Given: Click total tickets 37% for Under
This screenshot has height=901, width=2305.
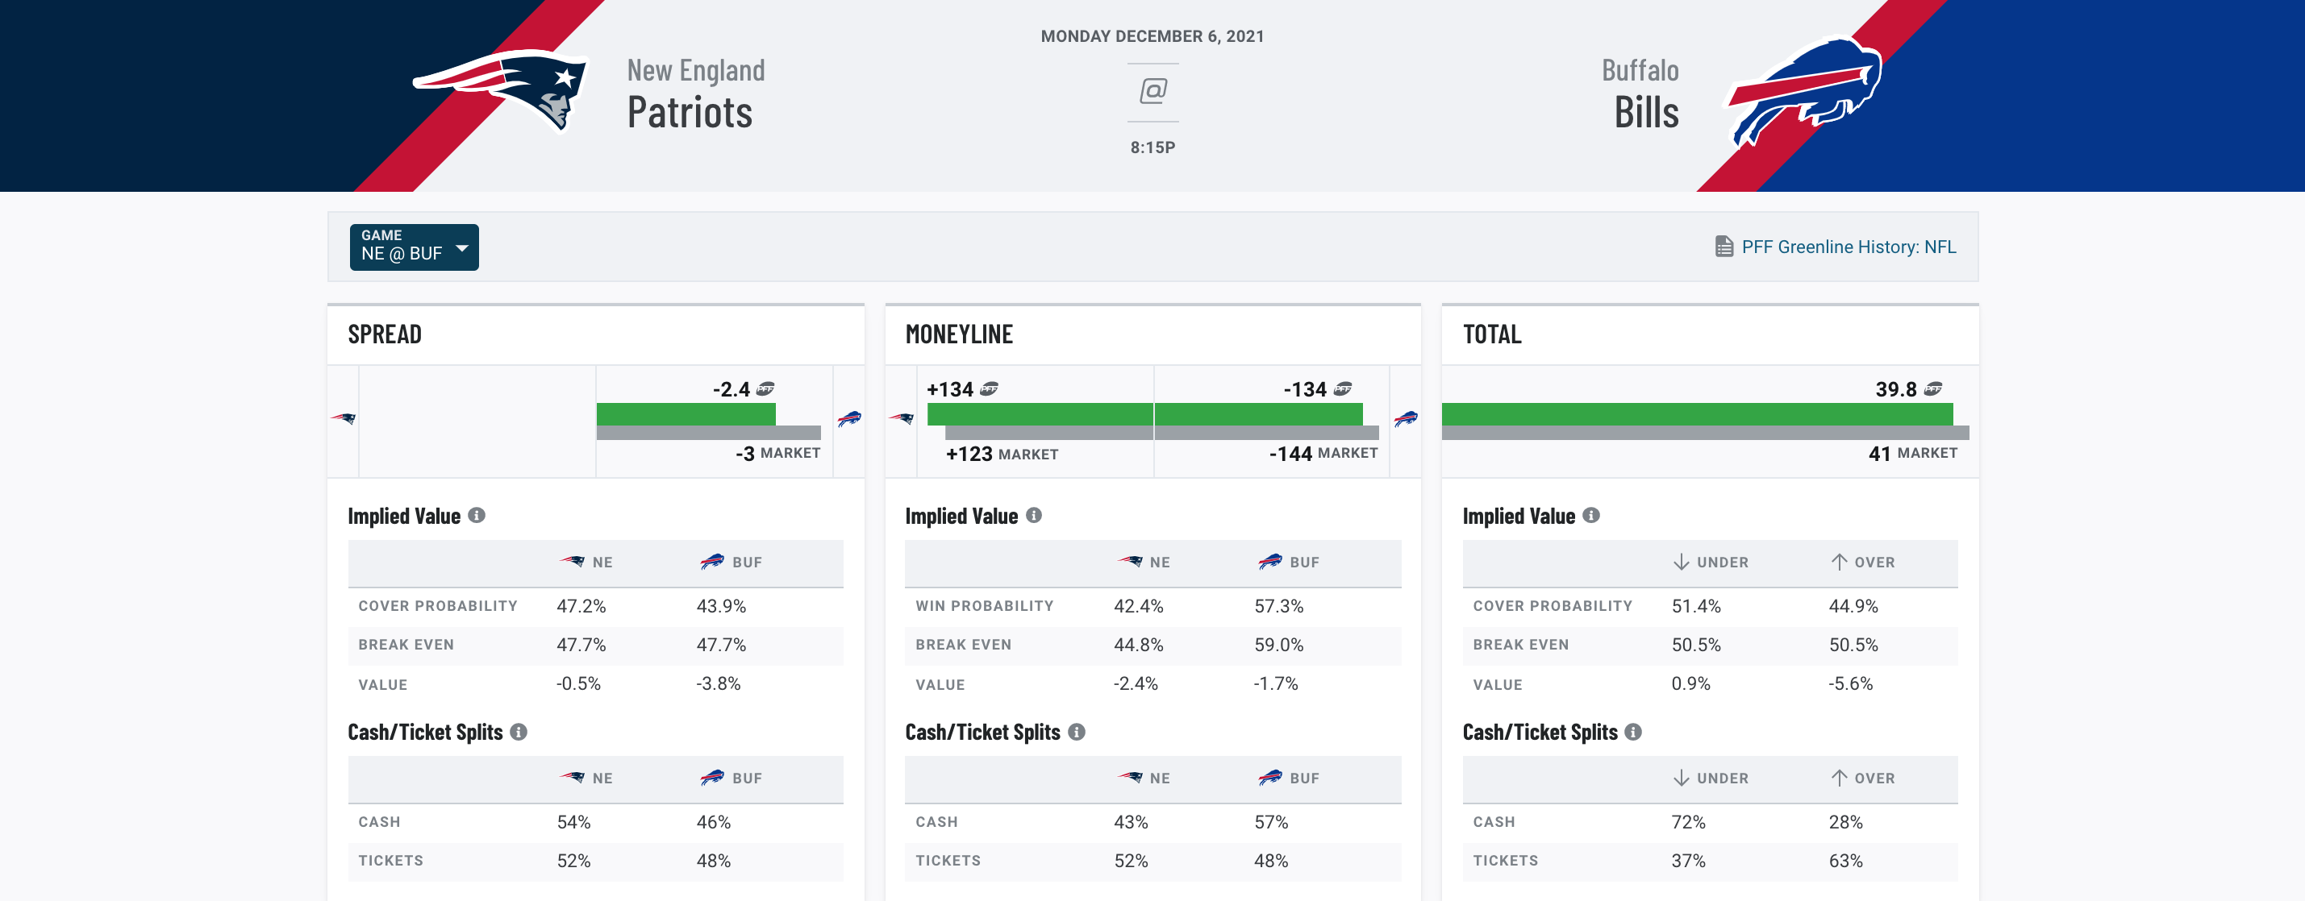Looking at the screenshot, I should tap(1689, 861).
